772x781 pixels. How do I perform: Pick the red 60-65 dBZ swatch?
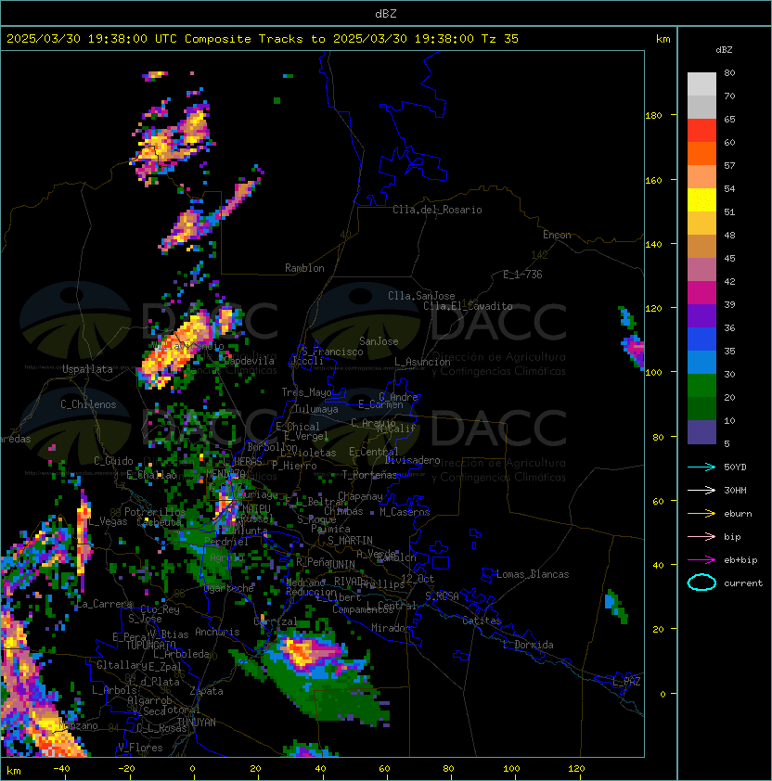tap(701, 131)
